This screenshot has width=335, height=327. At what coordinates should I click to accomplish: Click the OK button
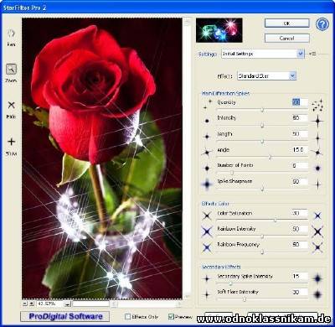286,23
